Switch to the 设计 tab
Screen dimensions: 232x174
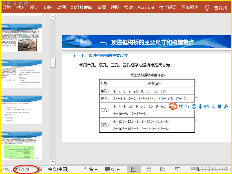34,8
